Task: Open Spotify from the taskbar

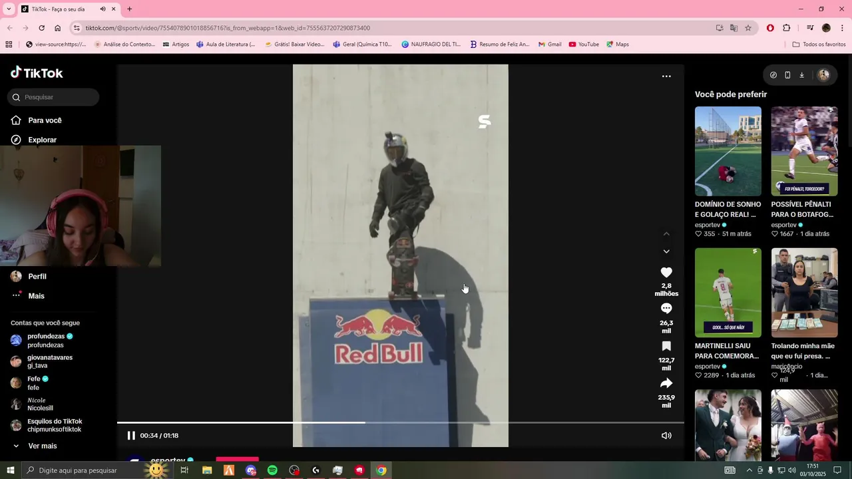Action: point(272,470)
